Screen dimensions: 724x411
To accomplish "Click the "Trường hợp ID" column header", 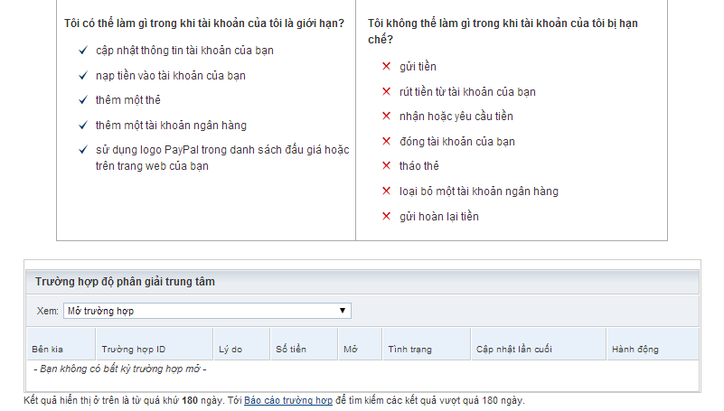I will [155, 344].
